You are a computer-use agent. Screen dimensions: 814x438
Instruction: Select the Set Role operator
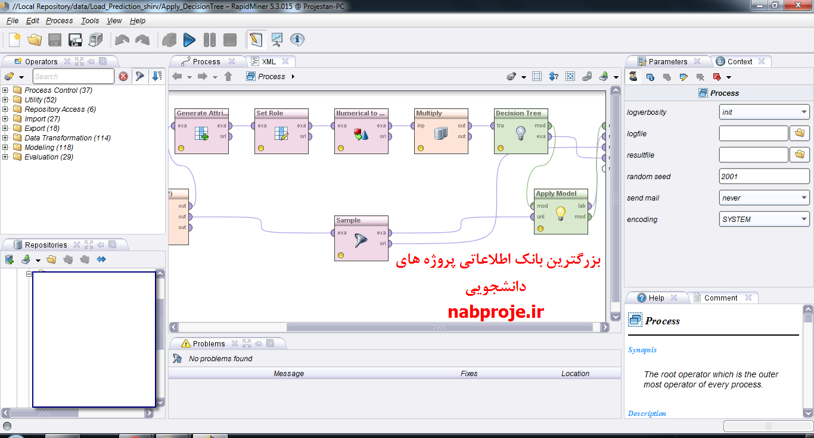tap(281, 131)
